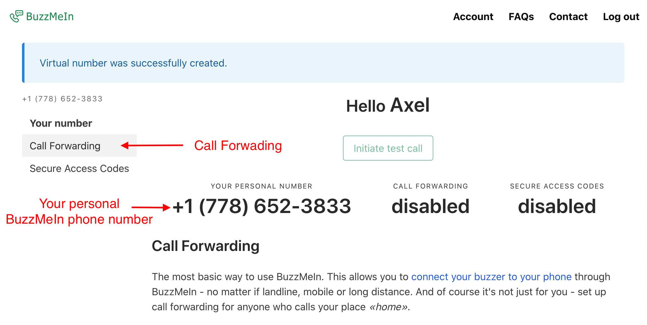The image size is (647, 325).
Task: Click the Secure Access Codes disabled status
Action: (x=557, y=206)
